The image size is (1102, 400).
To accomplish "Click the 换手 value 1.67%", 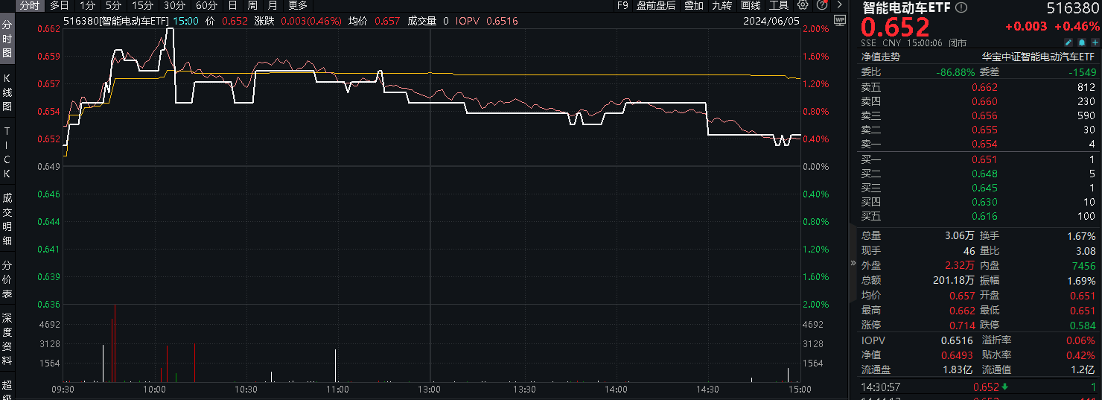I will (x=1081, y=235).
